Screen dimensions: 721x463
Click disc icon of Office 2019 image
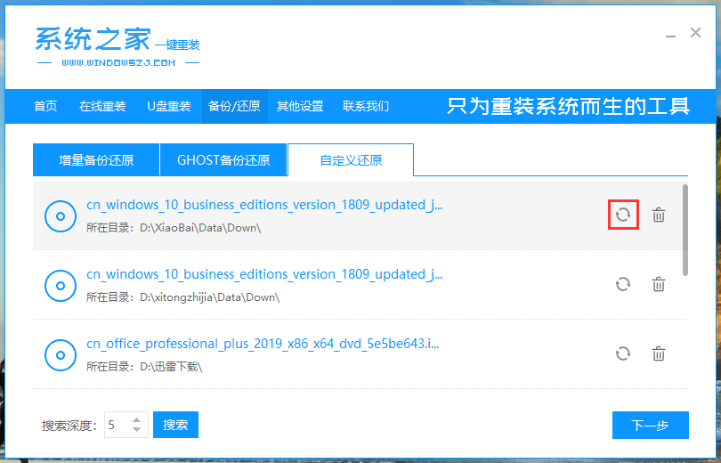[x=61, y=354]
